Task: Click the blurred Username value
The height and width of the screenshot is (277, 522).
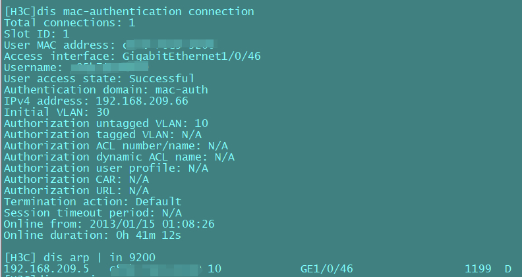Action: pyautogui.click(x=110, y=67)
